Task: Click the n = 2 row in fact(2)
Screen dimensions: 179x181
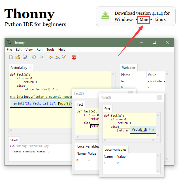Action: click(x=129, y=163)
